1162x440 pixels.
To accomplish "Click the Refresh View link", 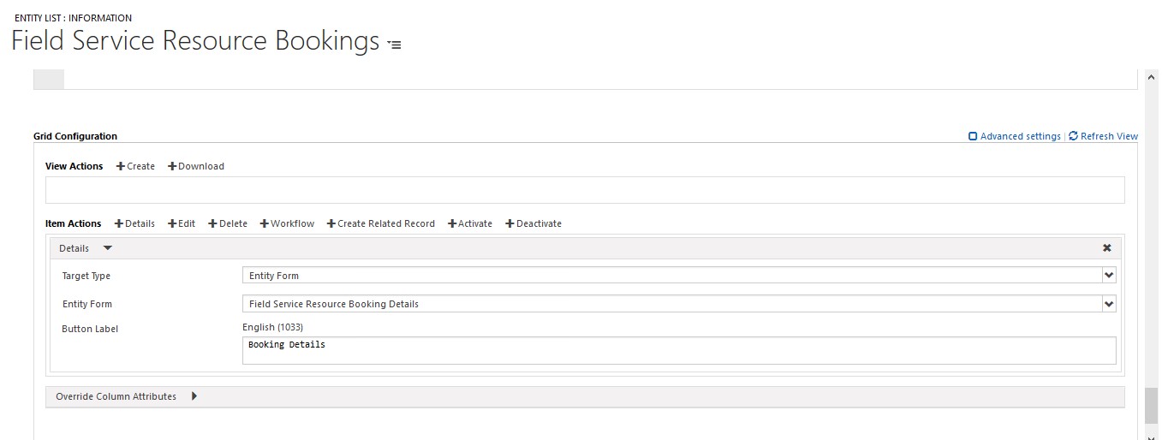I will [x=1104, y=136].
